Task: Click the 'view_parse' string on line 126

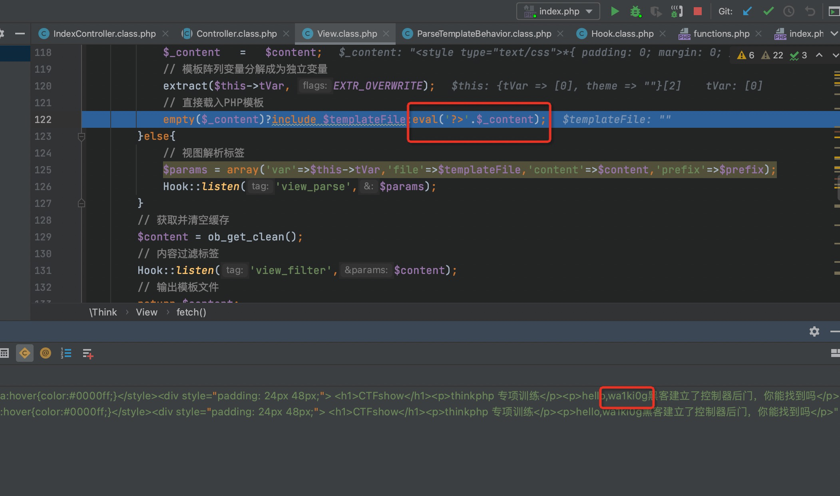Action: [313, 186]
